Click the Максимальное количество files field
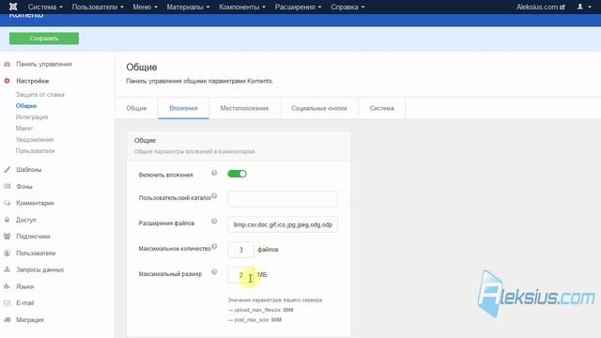Viewport: 601px width, 338px height. (240, 250)
